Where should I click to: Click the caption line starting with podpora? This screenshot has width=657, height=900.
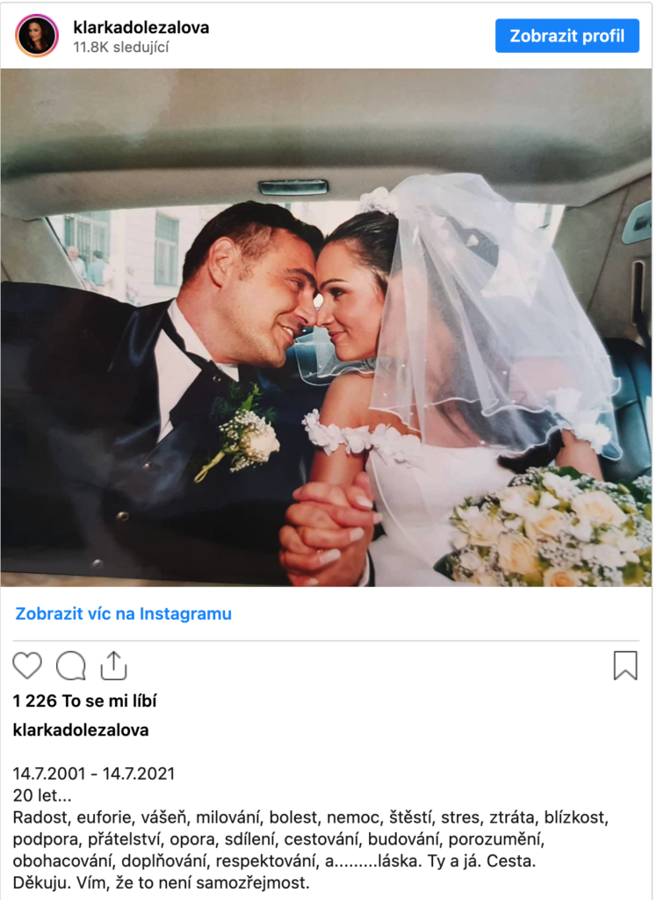[278, 839]
